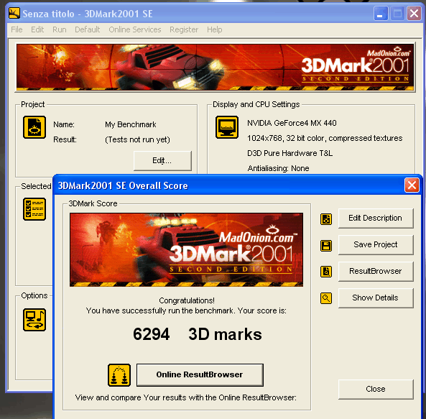The height and width of the screenshot is (419, 426).
Task: Open the Help menu
Action: click(214, 29)
